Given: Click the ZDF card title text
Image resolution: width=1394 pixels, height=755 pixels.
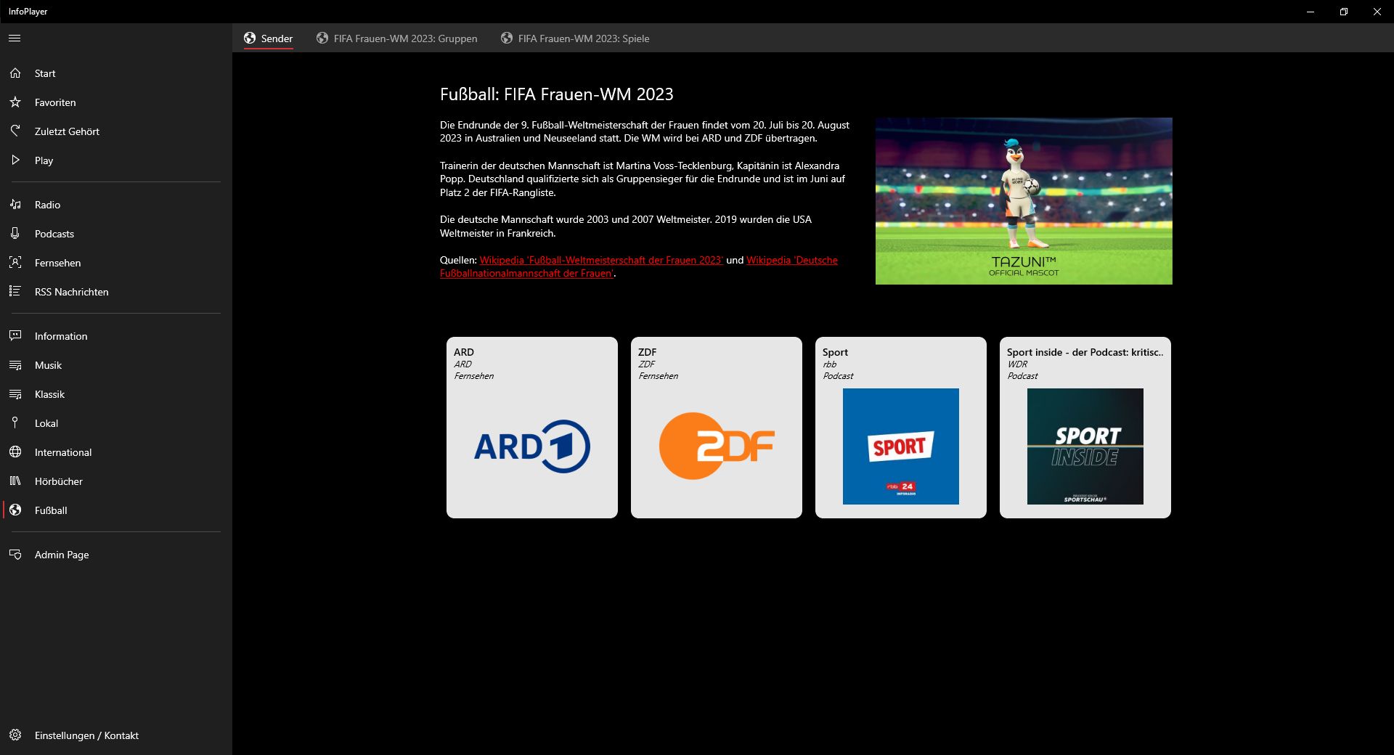Looking at the screenshot, I should (647, 352).
